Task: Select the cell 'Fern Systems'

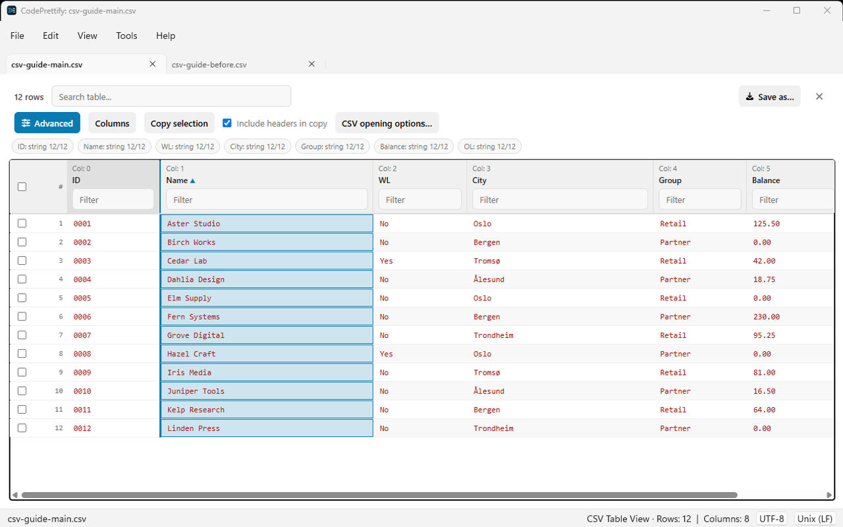Action: (267, 316)
